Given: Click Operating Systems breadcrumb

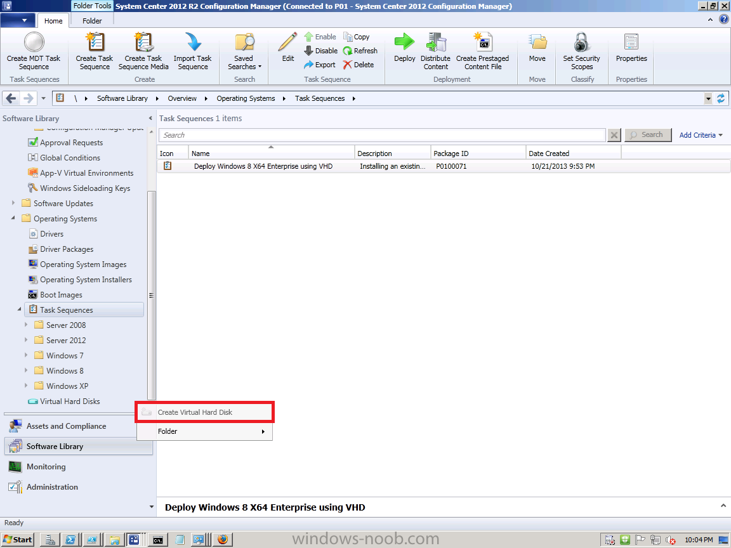Looking at the screenshot, I should coord(246,98).
